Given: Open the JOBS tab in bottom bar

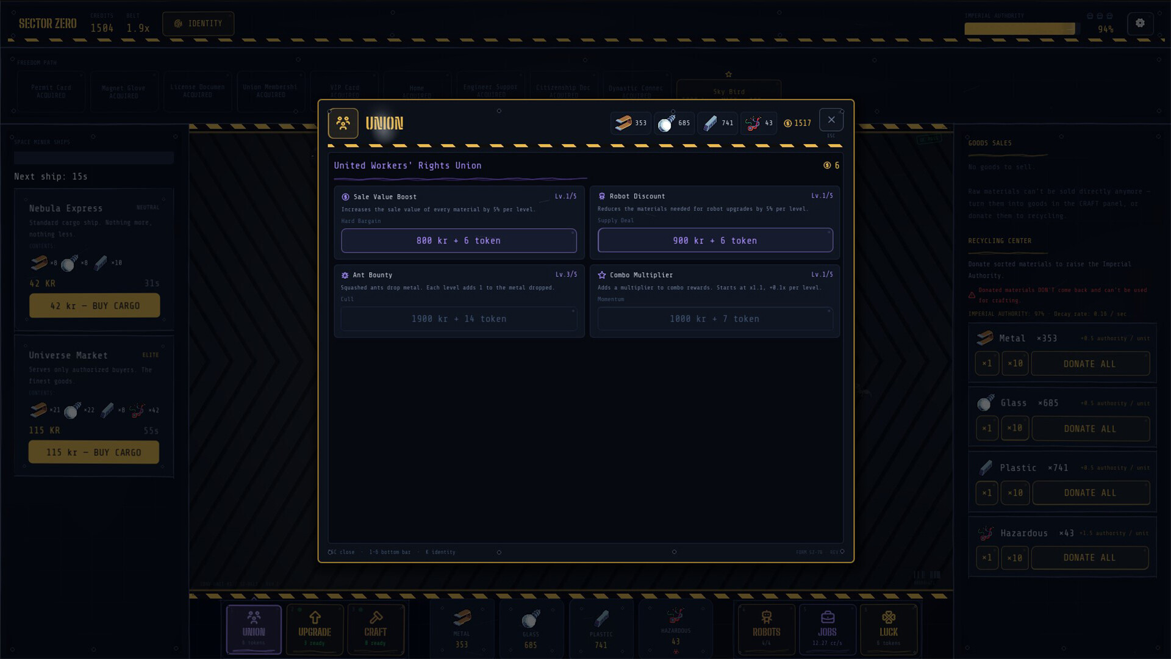Looking at the screenshot, I should coord(828,629).
